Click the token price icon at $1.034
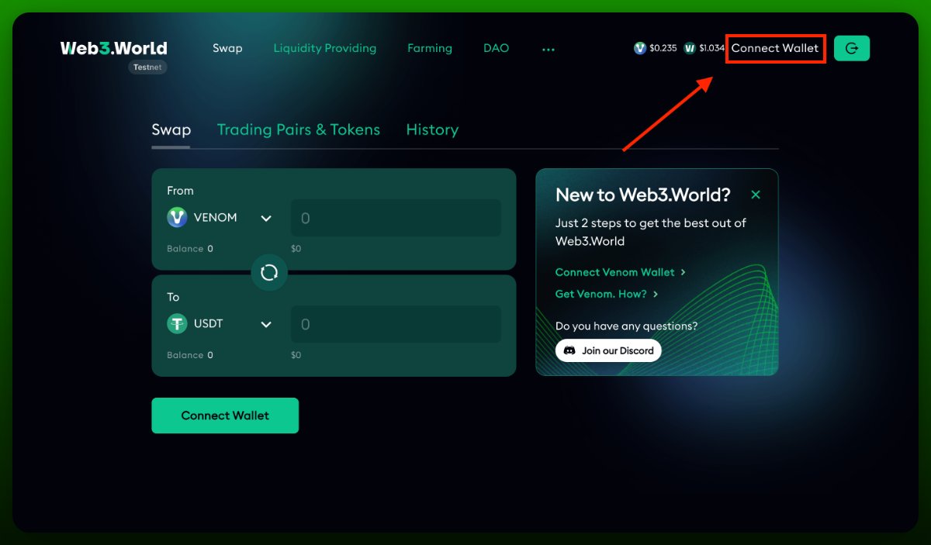The image size is (931, 545). [690, 48]
